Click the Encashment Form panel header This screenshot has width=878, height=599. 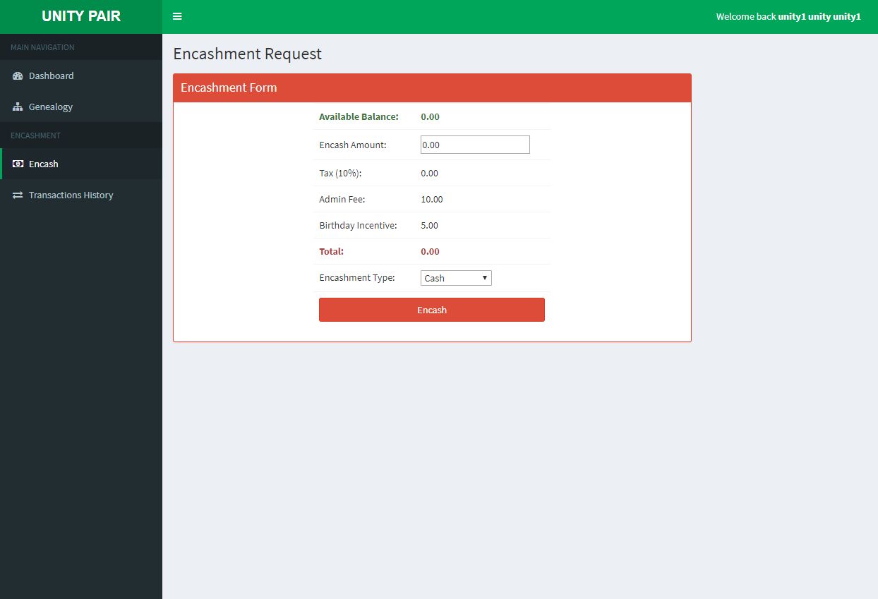[432, 88]
